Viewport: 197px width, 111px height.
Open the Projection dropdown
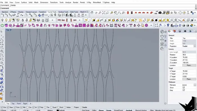195,46
